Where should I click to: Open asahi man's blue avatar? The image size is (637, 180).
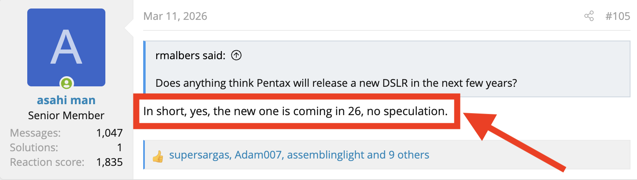point(66,47)
